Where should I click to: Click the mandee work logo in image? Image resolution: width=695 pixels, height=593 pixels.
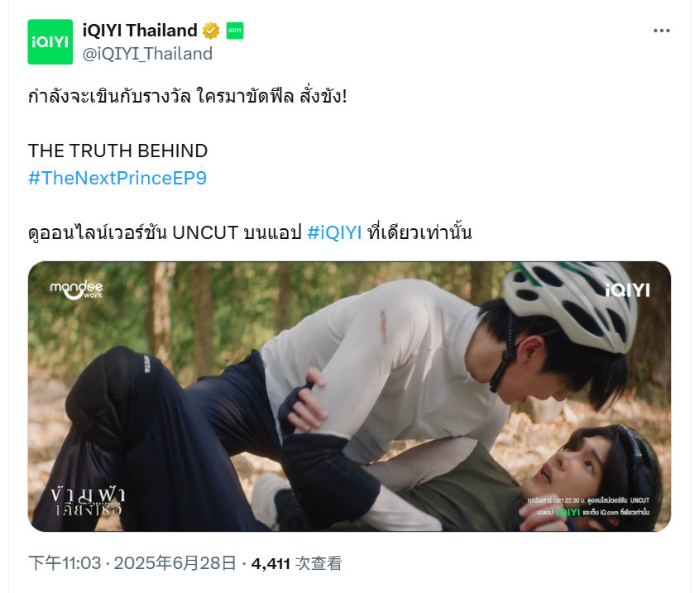click(76, 289)
